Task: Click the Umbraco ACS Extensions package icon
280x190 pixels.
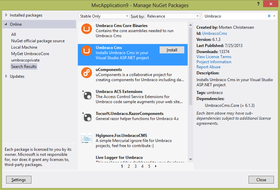Action: pos(87,95)
